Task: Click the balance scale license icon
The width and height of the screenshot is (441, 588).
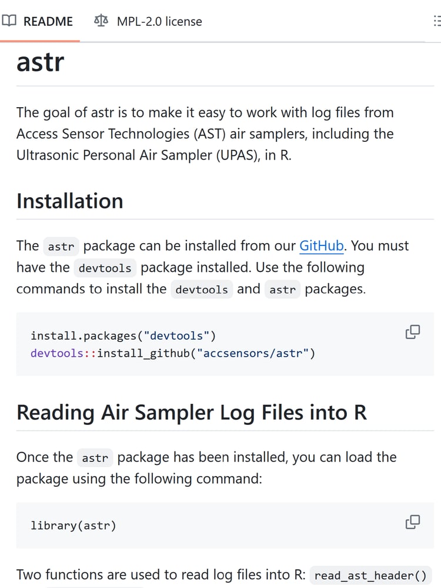Action: tap(101, 21)
